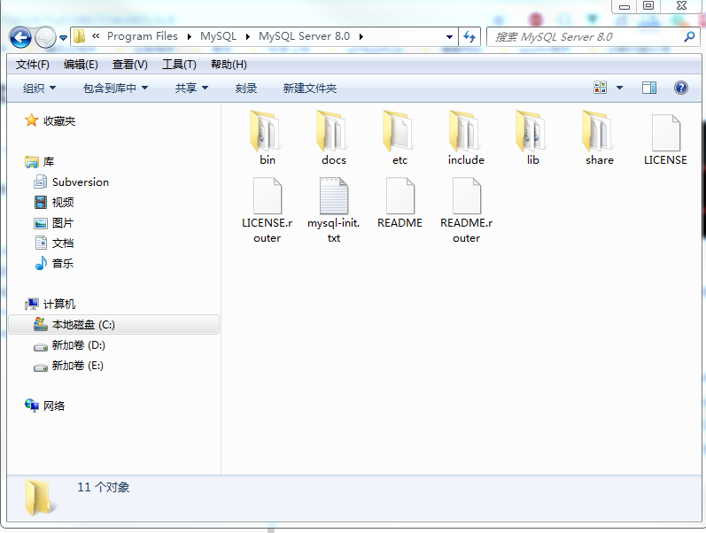This screenshot has height=533, width=706.
Task: Select 库 in the navigation pane
Action: (x=40, y=162)
